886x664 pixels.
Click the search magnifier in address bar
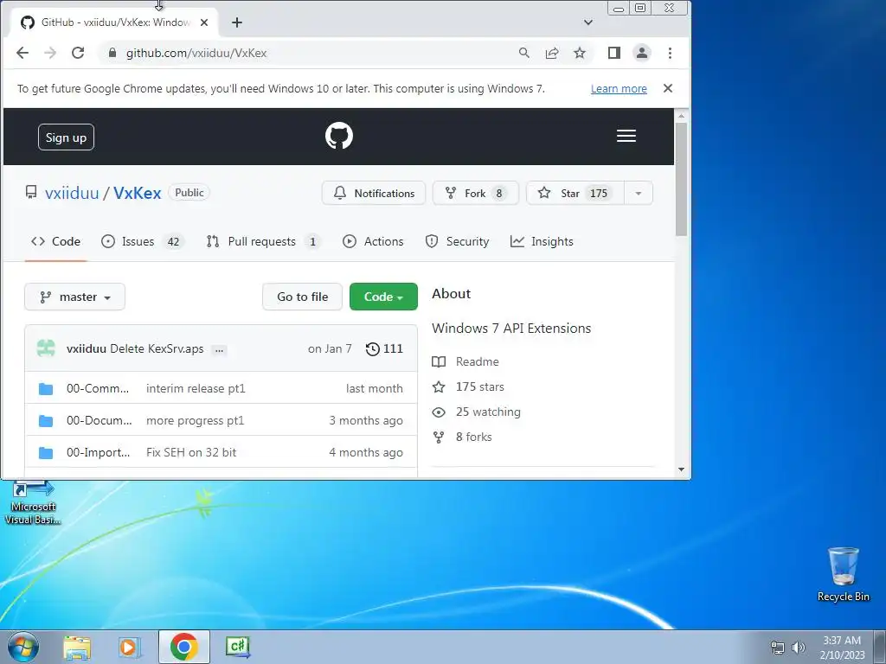coord(523,53)
